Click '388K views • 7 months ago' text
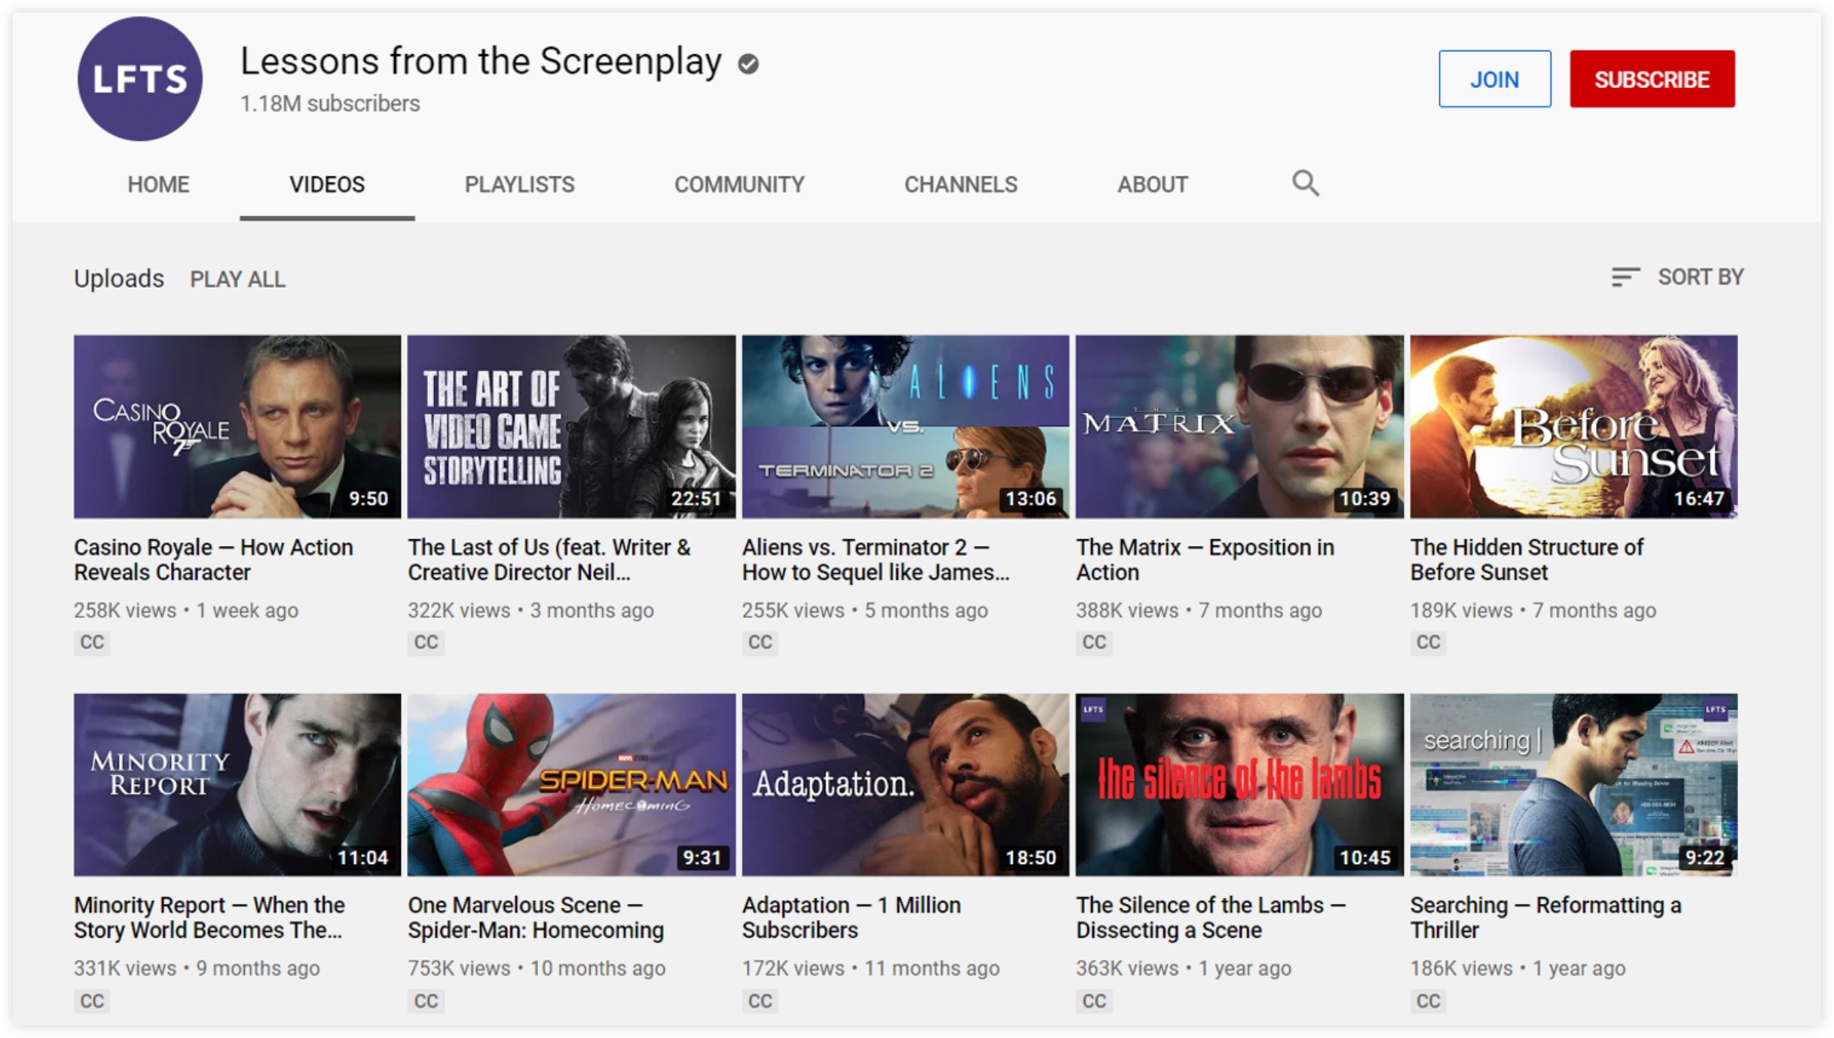 (1199, 610)
